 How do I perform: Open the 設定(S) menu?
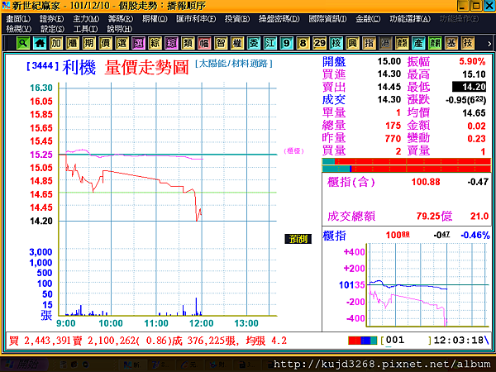click(x=52, y=29)
